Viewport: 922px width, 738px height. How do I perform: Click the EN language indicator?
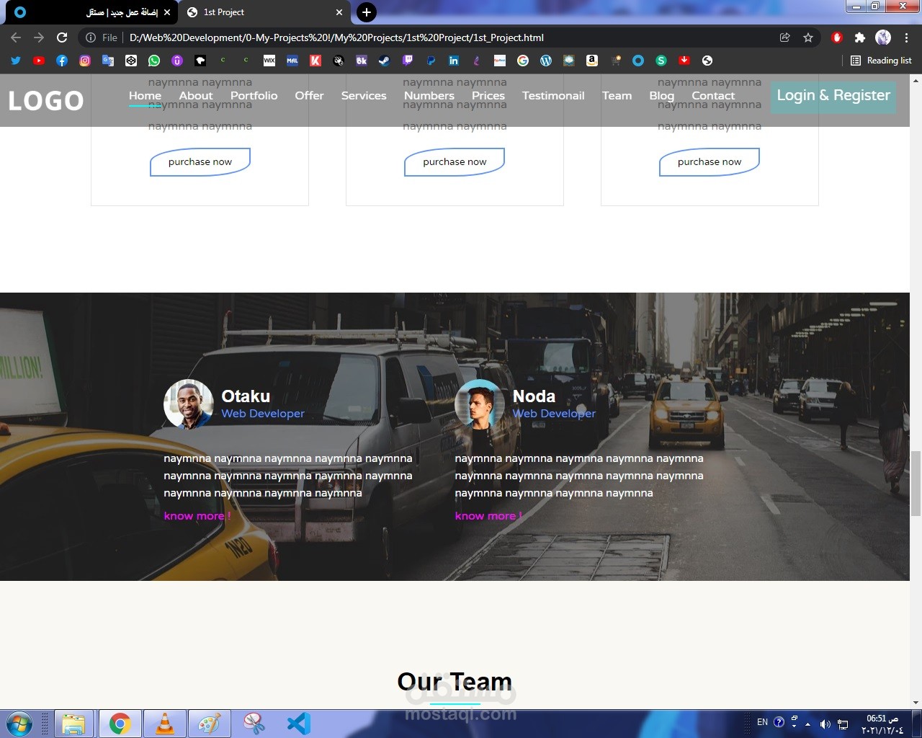tap(762, 722)
